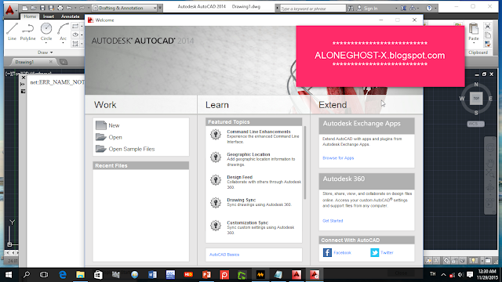
Task: Click the Help question mark icon
Action: point(429,9)
